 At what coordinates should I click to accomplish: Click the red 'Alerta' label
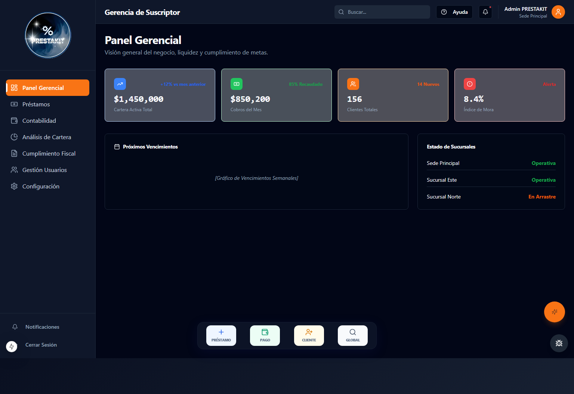549,84
